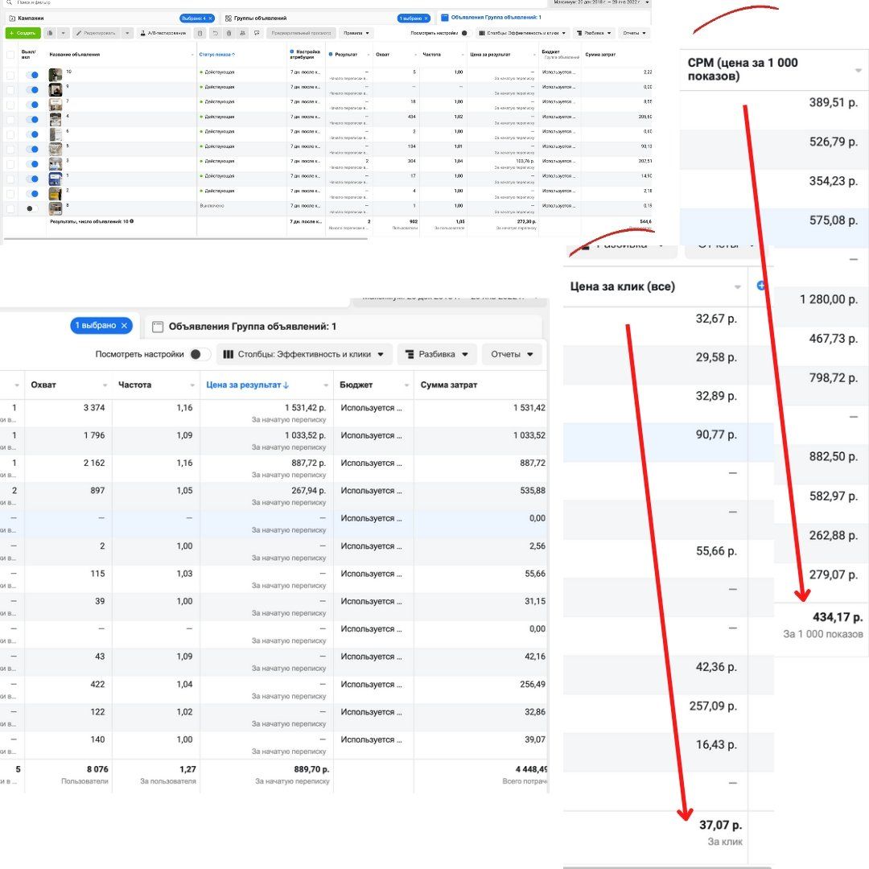The width and height of the screenshot is (869, 869).
Task: Close the '1 выбрано' filter chip with X
Action: 125,325
